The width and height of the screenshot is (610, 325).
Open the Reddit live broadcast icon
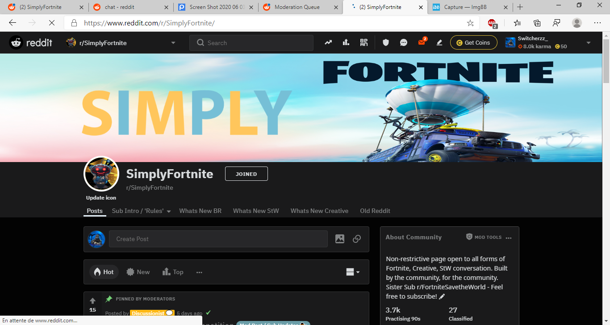coord(364,43)
